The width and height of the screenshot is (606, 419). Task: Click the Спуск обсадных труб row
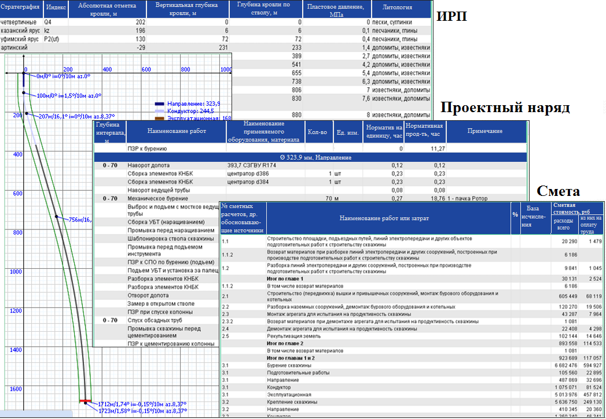(x=157, y=320)
